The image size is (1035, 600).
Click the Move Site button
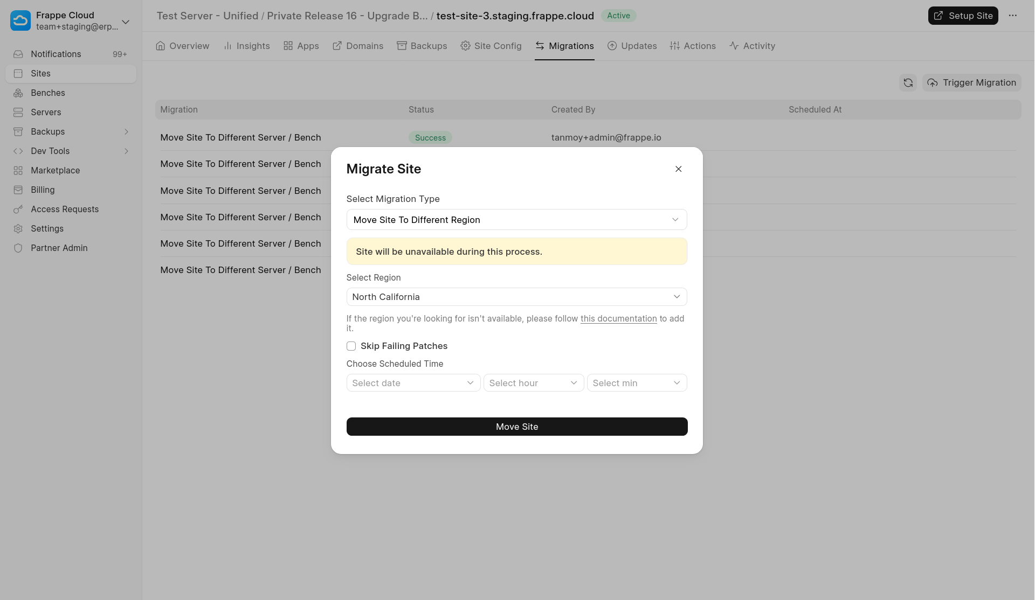tap(516, 427)
